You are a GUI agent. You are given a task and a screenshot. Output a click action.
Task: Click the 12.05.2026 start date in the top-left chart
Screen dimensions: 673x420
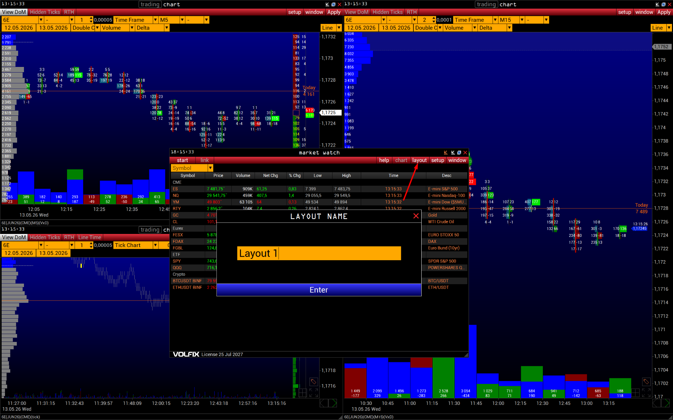point(19,28)
